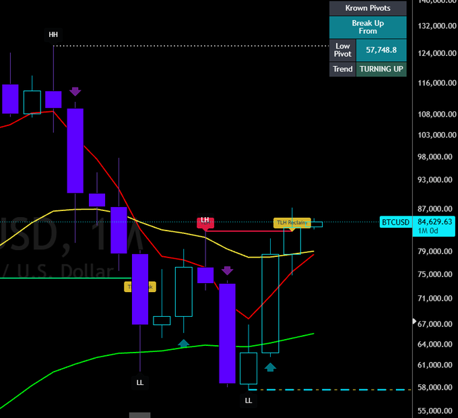Click the gray scrollbar handle at the chart bottom
This screenshot has height=418, width=458.
tap(139, 415)
